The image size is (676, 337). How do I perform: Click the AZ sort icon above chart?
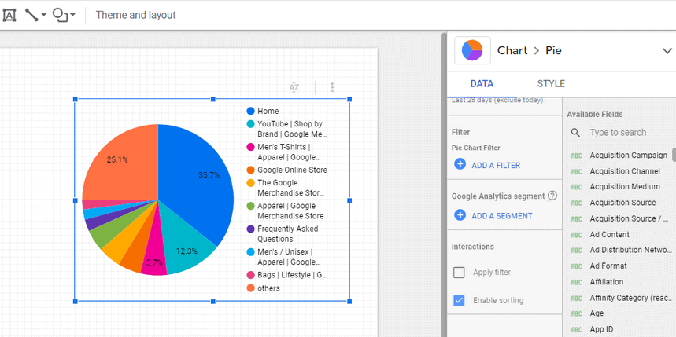294,87
